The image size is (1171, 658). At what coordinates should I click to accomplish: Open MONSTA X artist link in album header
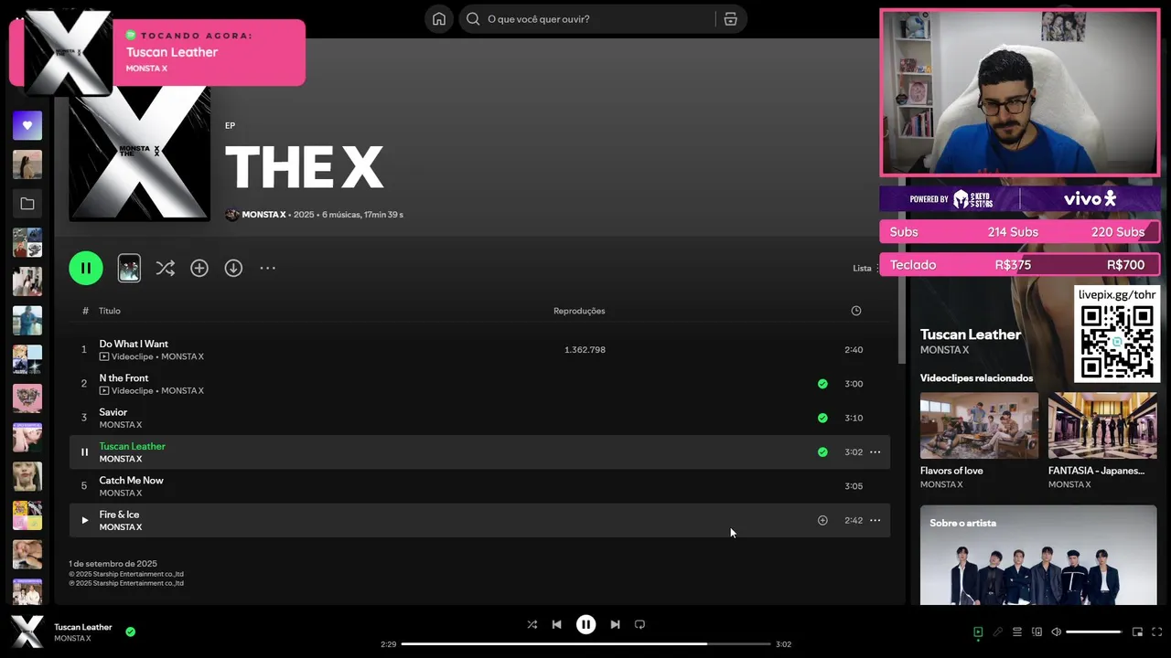(263, 215)
